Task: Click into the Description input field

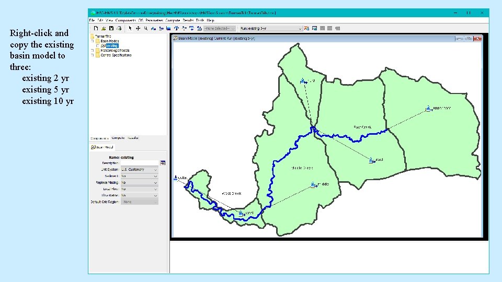Action: coord(140,163)
